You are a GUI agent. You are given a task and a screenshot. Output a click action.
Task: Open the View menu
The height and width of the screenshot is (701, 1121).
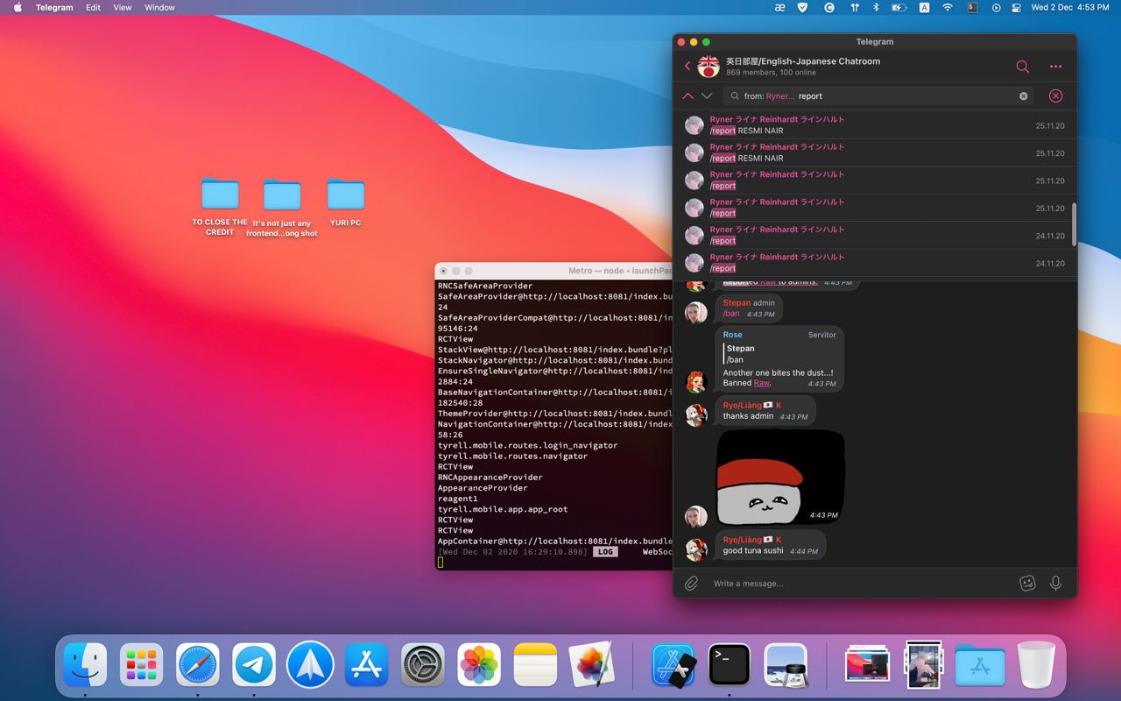123,7
